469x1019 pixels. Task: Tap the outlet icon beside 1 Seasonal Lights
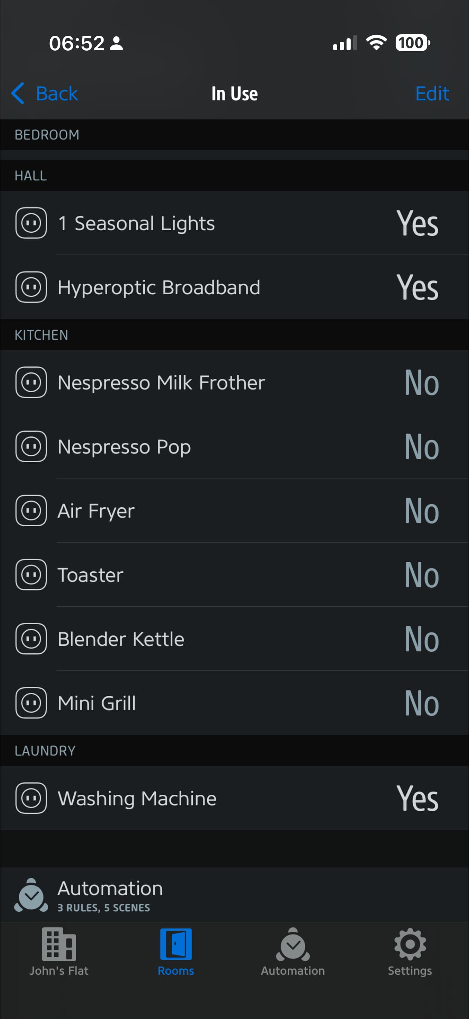pos(31,223)
